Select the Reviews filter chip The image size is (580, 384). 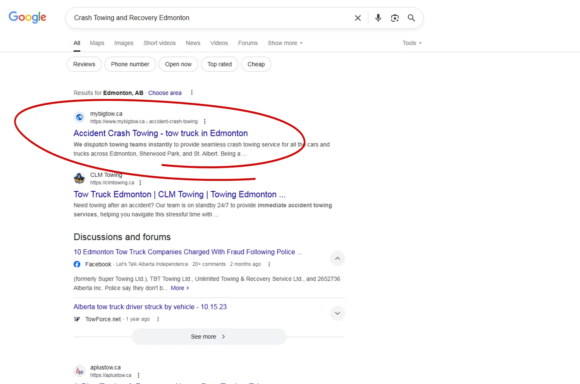point(84,64)
